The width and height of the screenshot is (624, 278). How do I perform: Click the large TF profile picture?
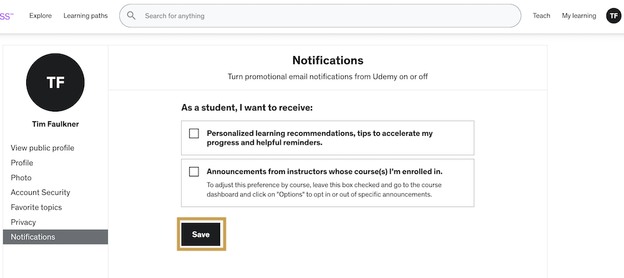tap(56, 82)
